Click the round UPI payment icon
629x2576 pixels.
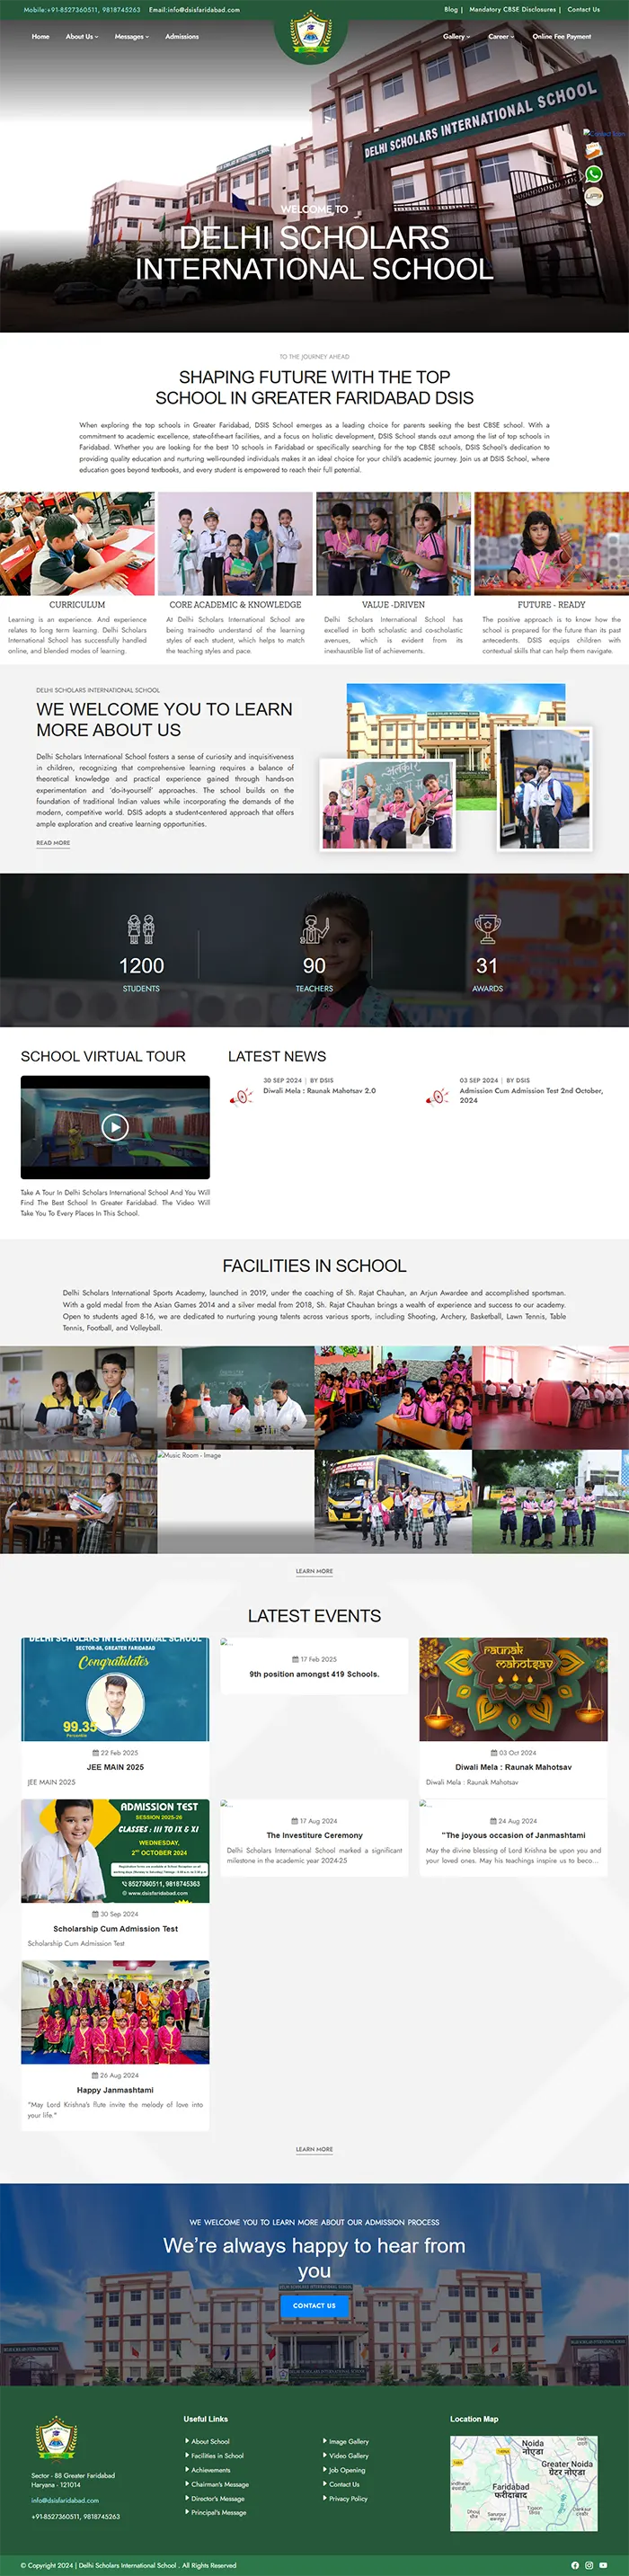[594, 196]
